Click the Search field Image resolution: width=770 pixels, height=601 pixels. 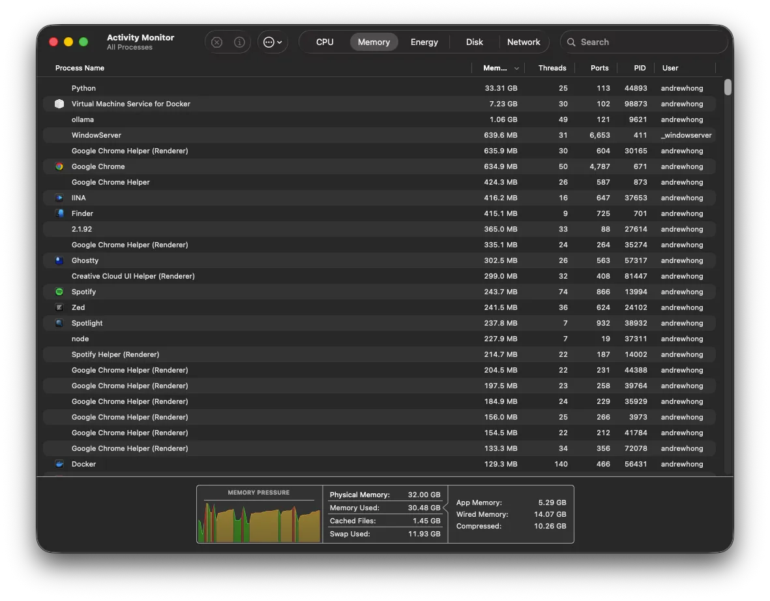pos(644,42)
